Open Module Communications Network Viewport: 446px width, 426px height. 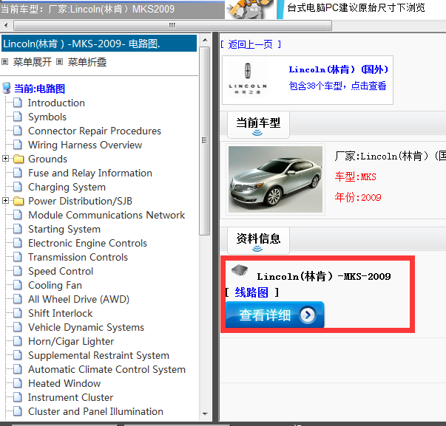click(107, 215)
